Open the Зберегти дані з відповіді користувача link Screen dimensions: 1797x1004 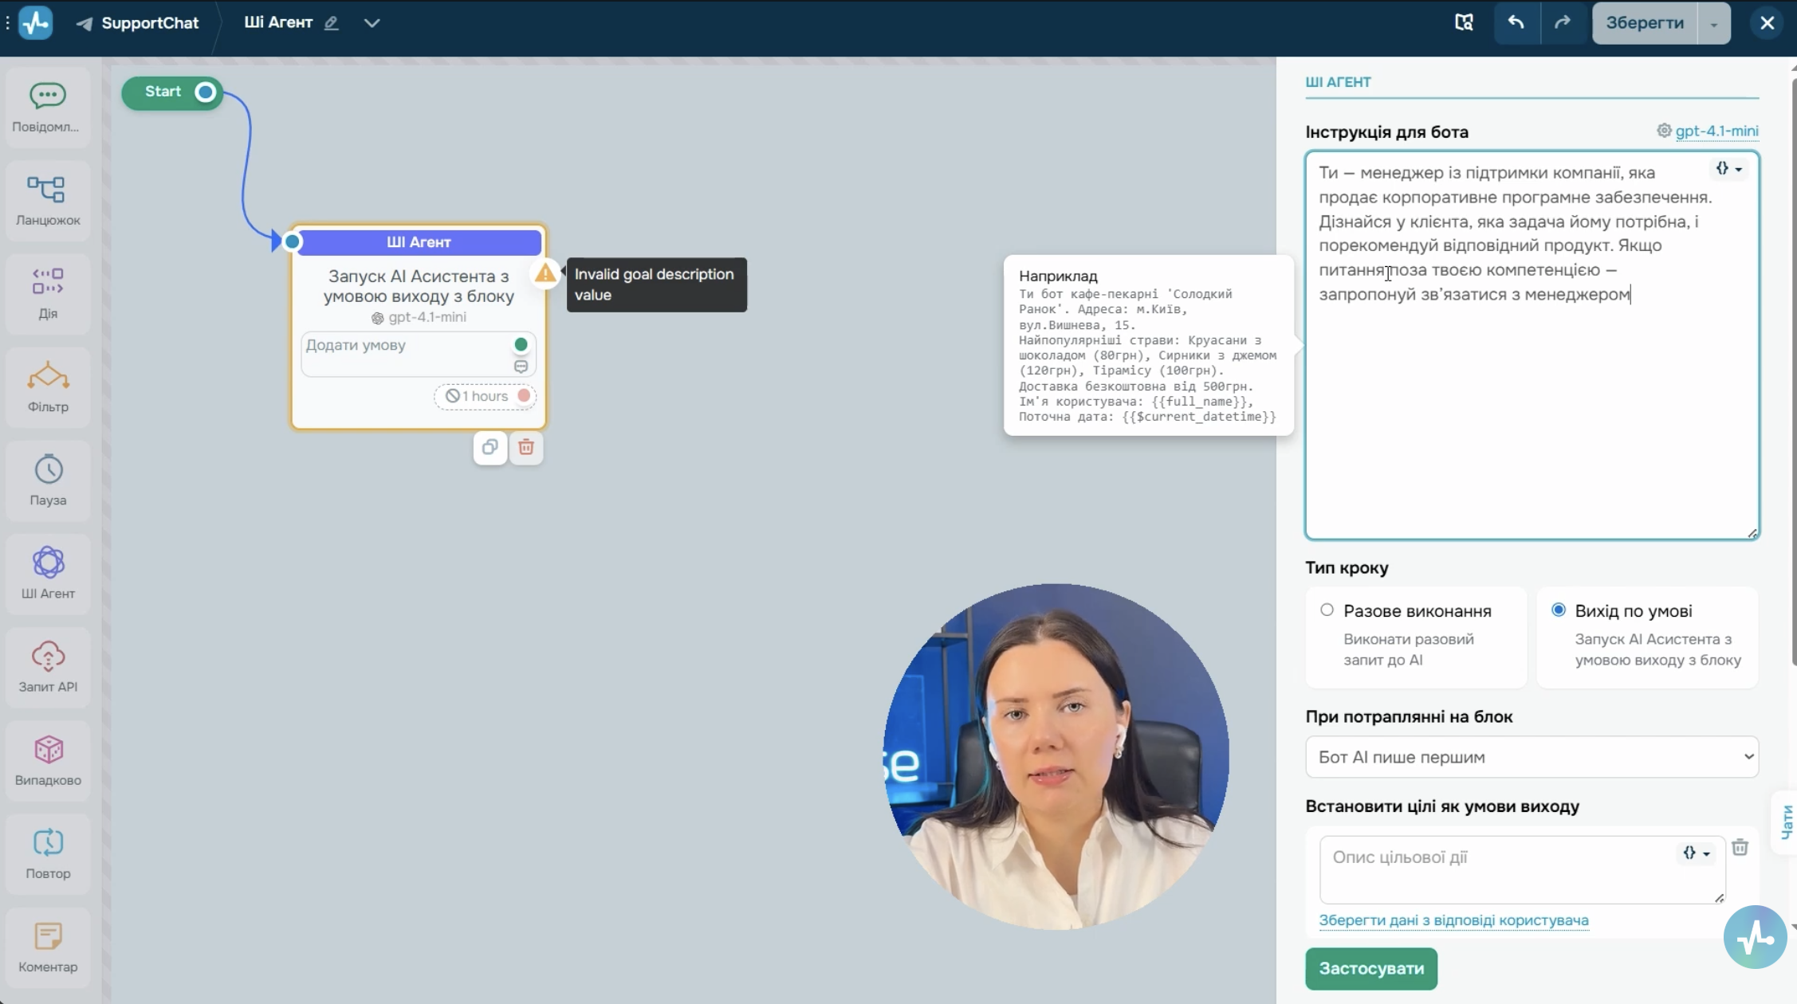pos(1453,920)
